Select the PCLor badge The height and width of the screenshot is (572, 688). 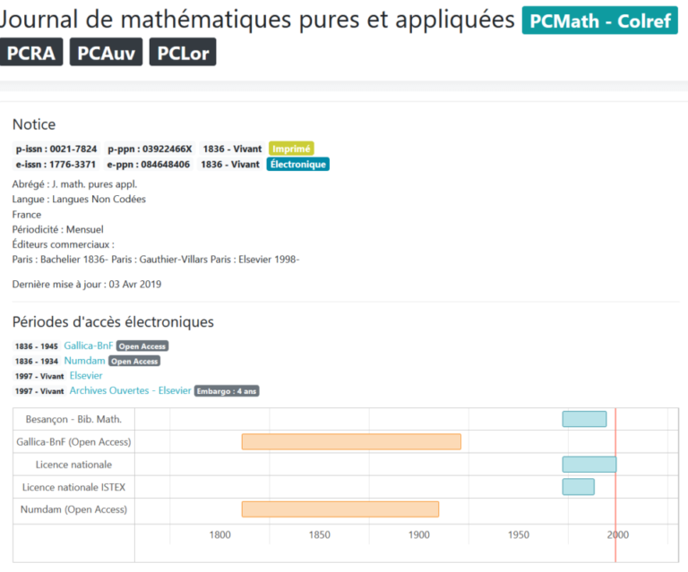point(183,53)
